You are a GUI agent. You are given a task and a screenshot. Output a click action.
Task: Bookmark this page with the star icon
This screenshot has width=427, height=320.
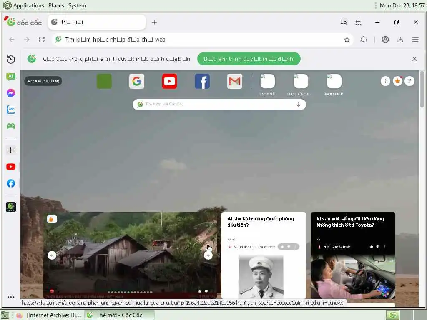click(347, 40)
